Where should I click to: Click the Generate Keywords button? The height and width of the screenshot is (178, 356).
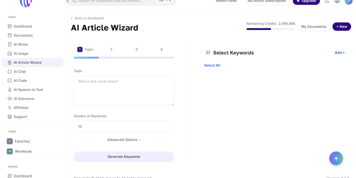click(124, 157)
